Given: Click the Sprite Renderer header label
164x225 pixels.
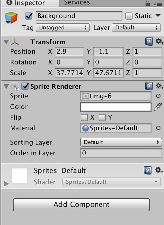Looking at the screenshot, I should tap(56, 86).
